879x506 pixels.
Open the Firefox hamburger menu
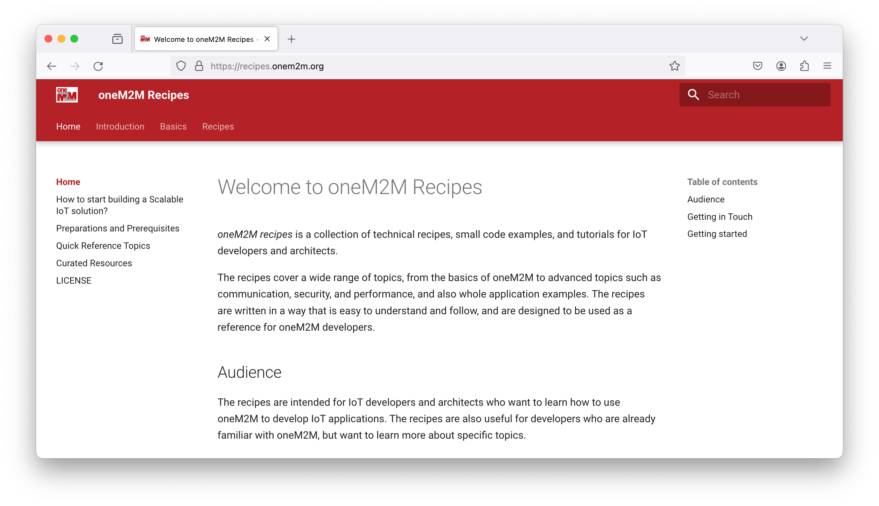tap(827, 66)
